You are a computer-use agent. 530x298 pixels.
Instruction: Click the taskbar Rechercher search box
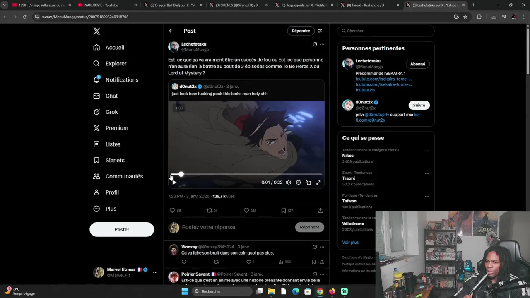point(223,291)
